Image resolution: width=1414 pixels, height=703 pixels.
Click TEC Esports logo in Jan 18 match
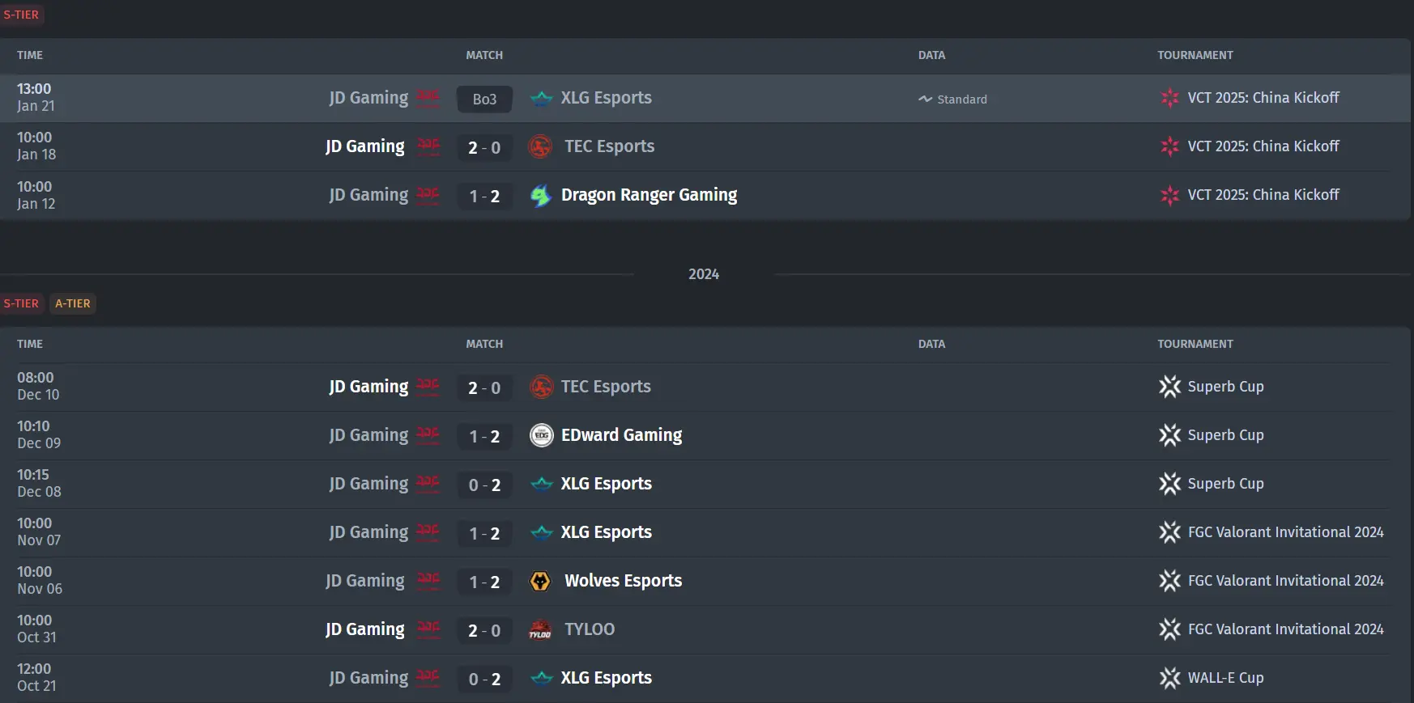tap(540, 146)
